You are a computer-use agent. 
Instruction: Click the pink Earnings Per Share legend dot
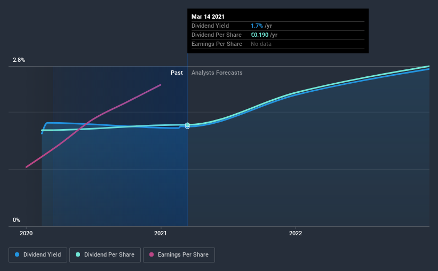[x=152, y=254]
